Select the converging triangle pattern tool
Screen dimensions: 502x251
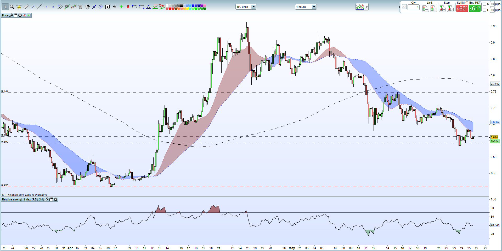click(162, 7)
